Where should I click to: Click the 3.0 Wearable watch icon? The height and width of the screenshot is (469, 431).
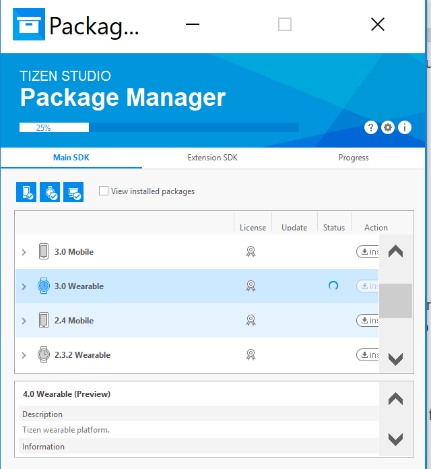44,286
